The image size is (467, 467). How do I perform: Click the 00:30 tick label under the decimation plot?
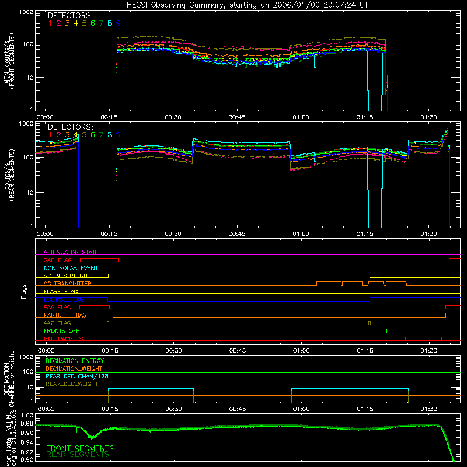click(x=173, y=409)
